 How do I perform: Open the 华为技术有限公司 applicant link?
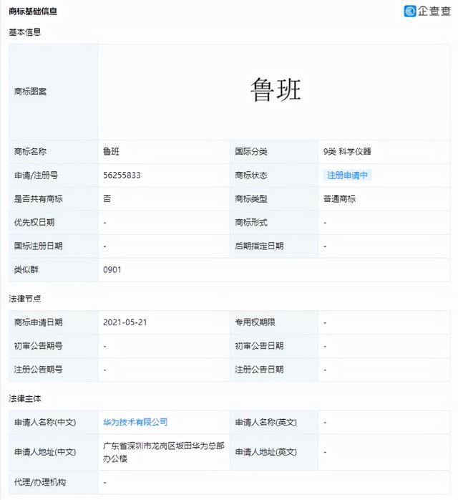pos(135,422)
